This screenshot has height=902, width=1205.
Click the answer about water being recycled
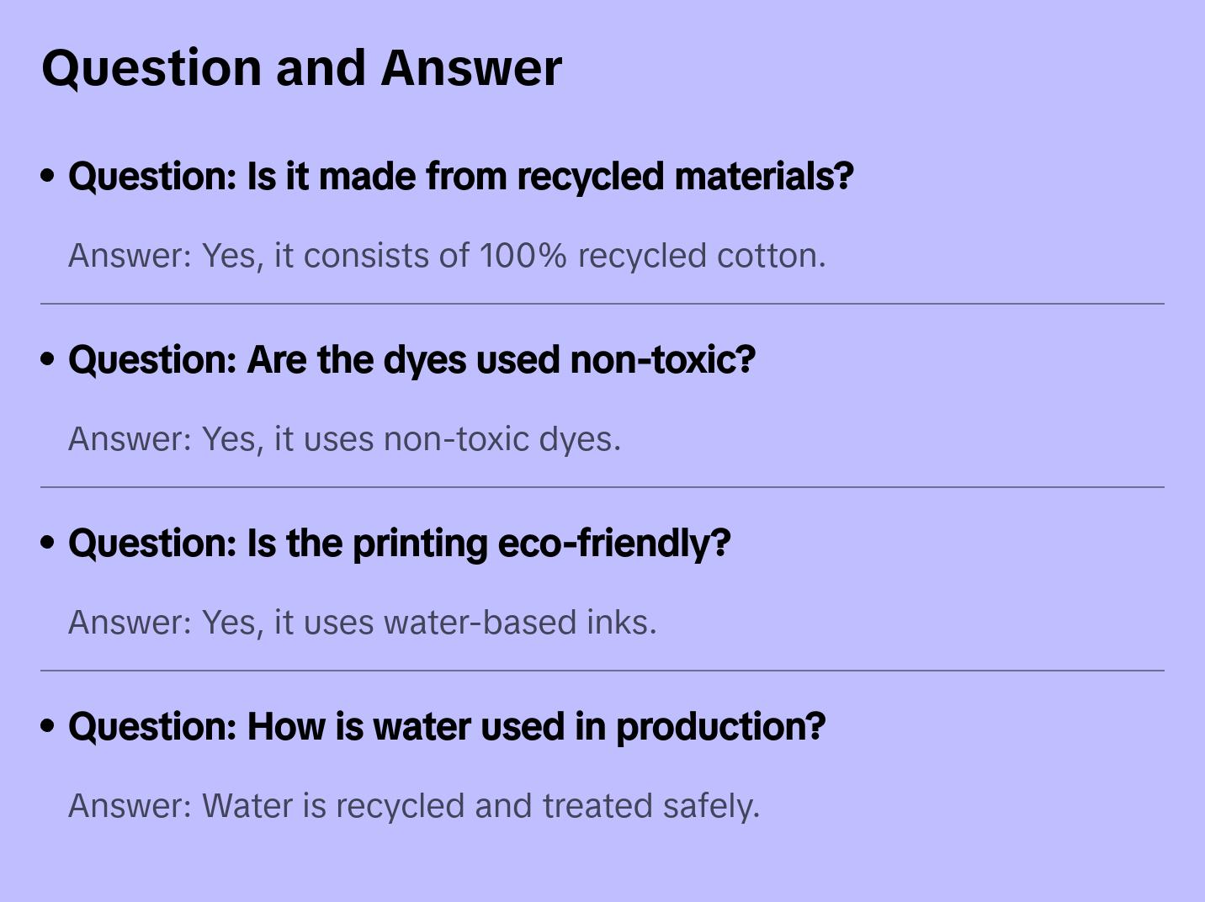point(413,806)
